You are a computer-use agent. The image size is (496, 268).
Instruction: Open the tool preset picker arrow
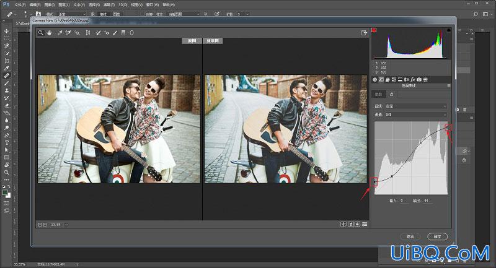15,14
